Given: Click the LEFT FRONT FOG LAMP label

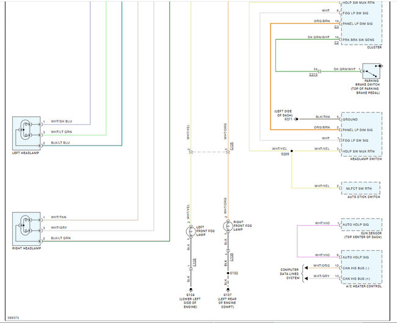Looking at the screenshot, I should [x=205, y=231].
